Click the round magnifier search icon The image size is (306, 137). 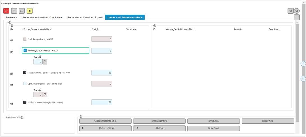(x=297, y=11)
